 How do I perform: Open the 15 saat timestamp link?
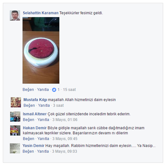click(x=70, y=90)
